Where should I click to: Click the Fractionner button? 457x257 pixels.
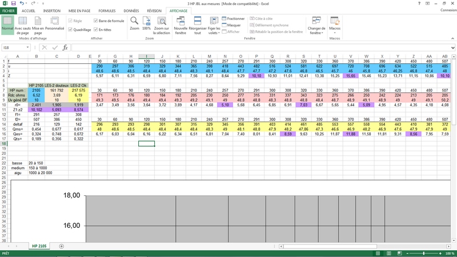[233, 19]
